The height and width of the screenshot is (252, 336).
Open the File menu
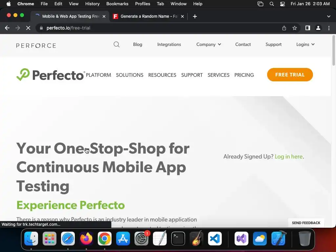coord(44,4)
